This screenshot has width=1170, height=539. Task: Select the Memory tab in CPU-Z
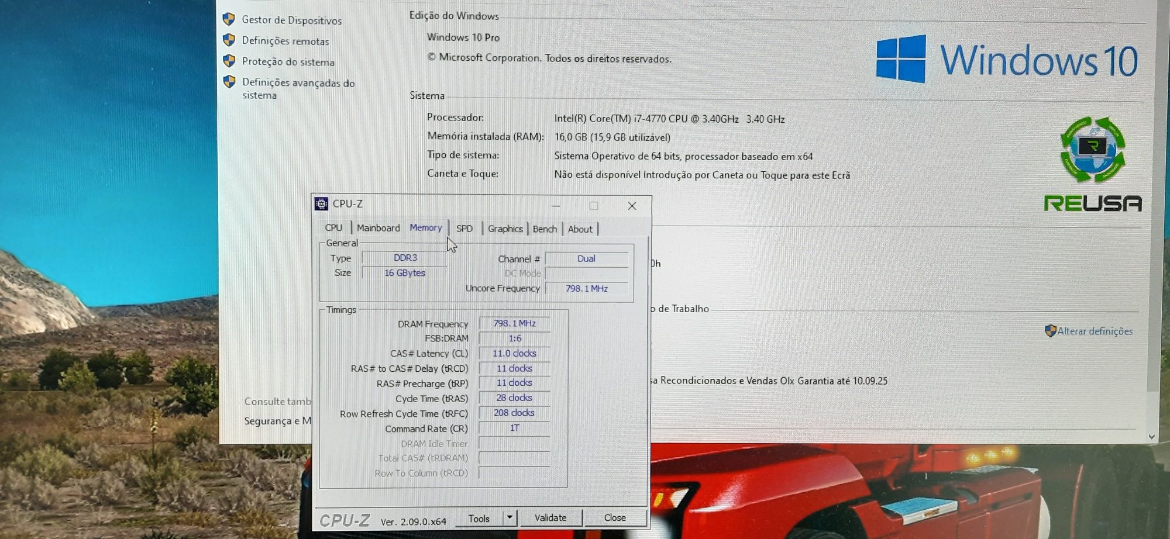pos(426,227)
